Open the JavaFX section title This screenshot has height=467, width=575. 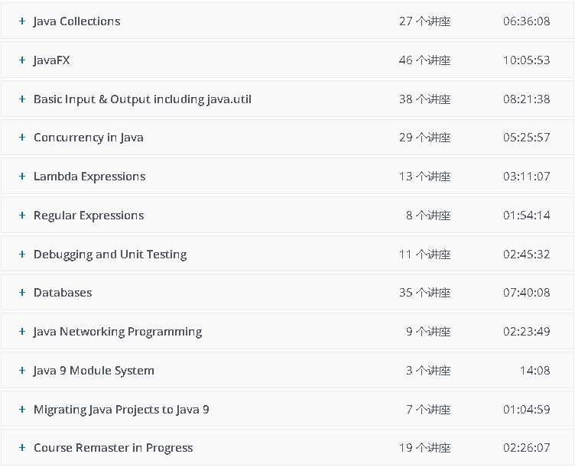coord(51,60)
